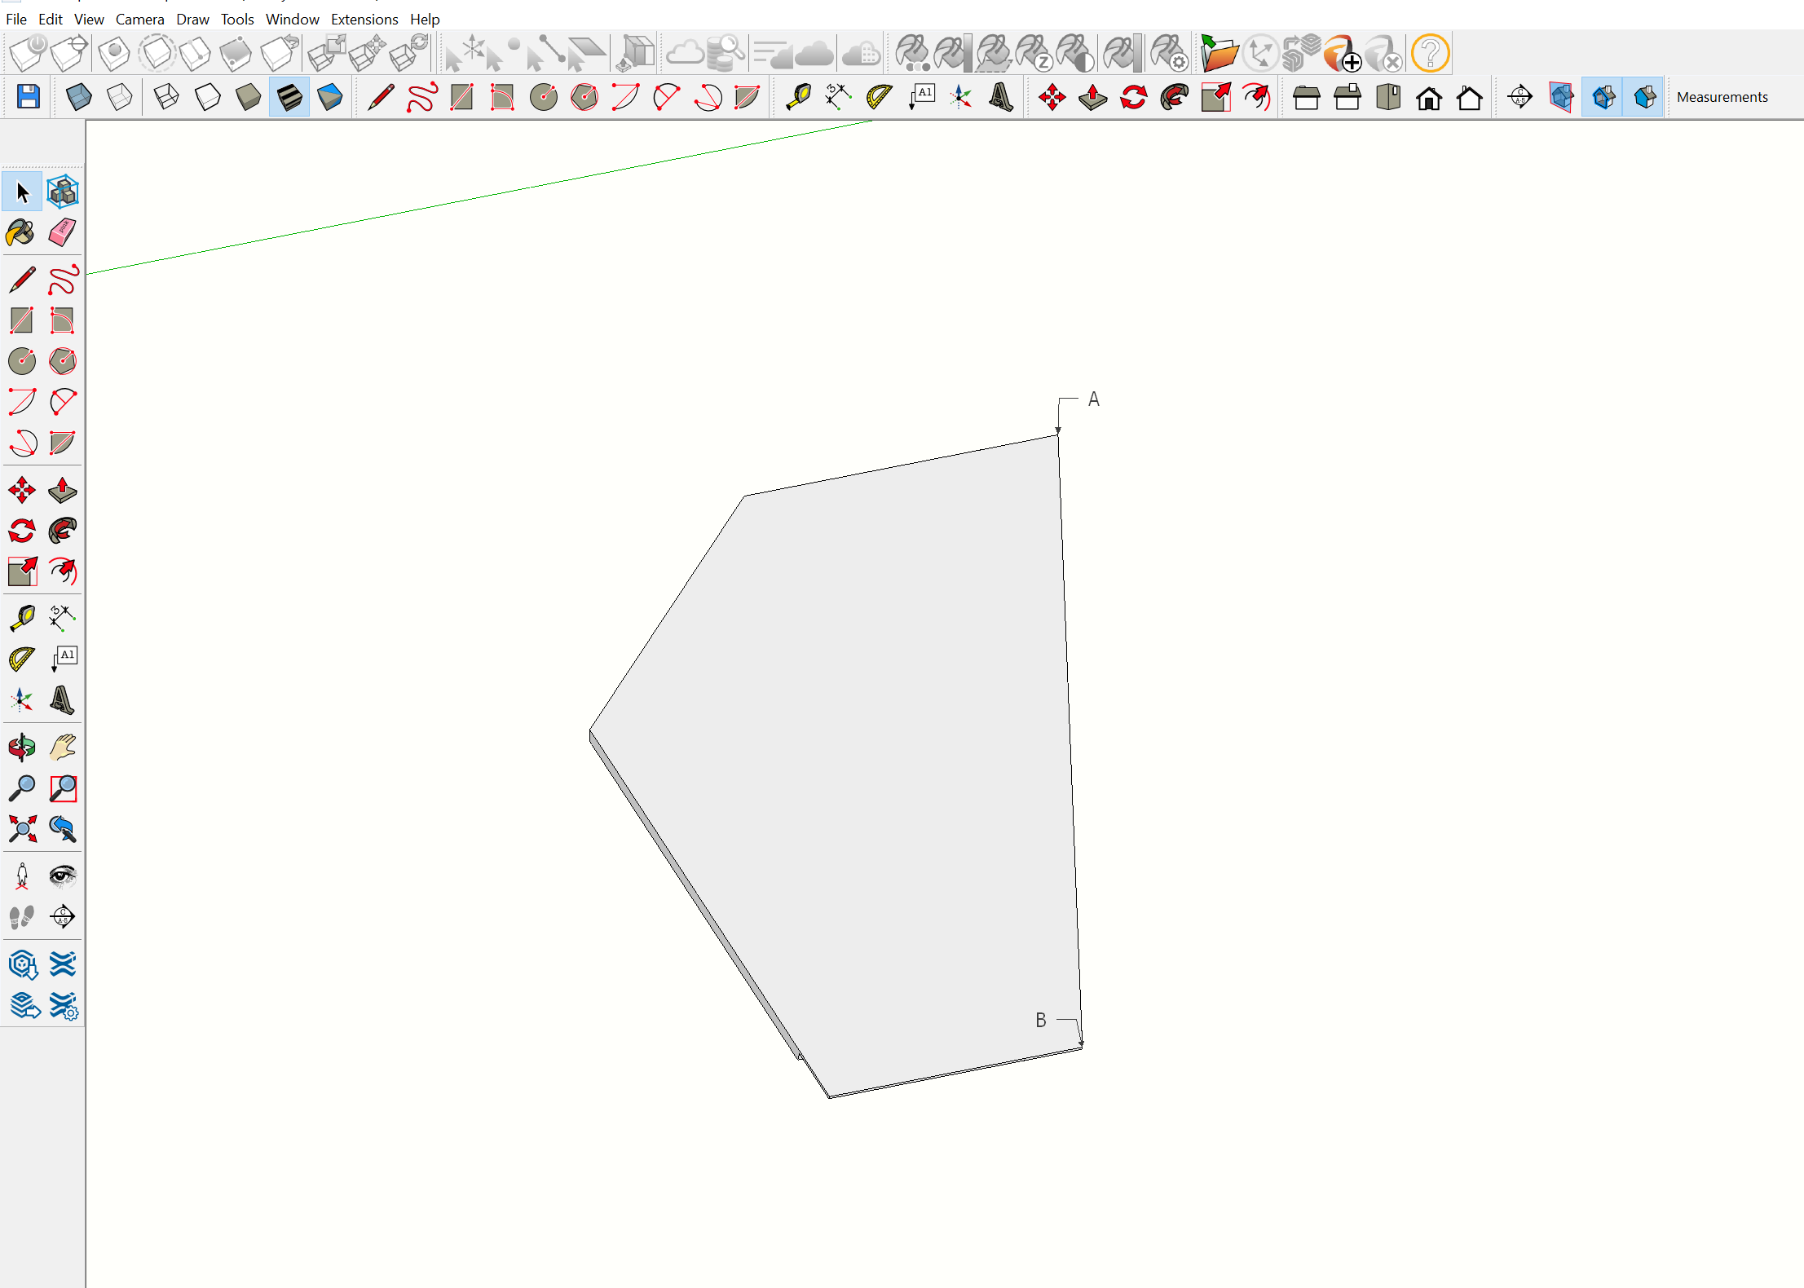Open the Window menu
1804x1288 pixels.
(292, 19)
